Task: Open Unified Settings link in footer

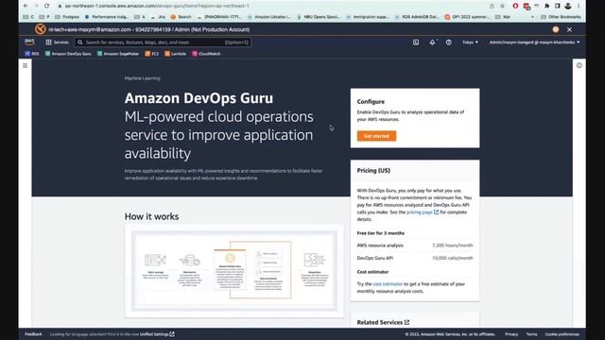Action: [x=157, y=334]
